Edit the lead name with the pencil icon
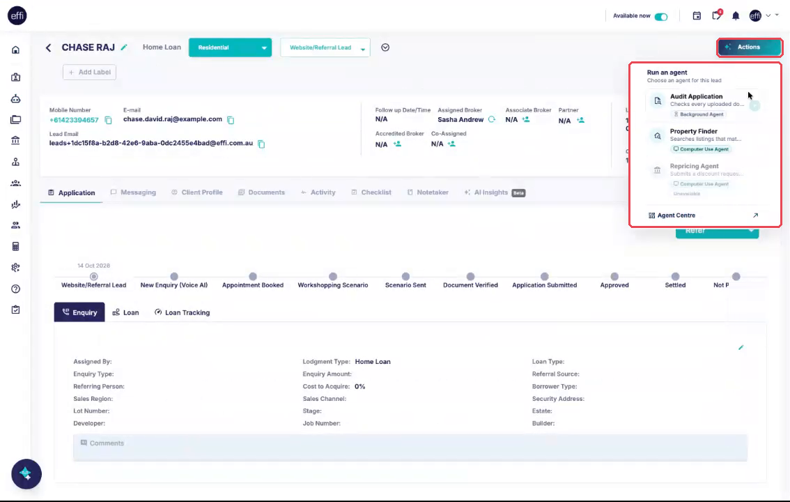The image size is (790, 502). pos(124,47)
